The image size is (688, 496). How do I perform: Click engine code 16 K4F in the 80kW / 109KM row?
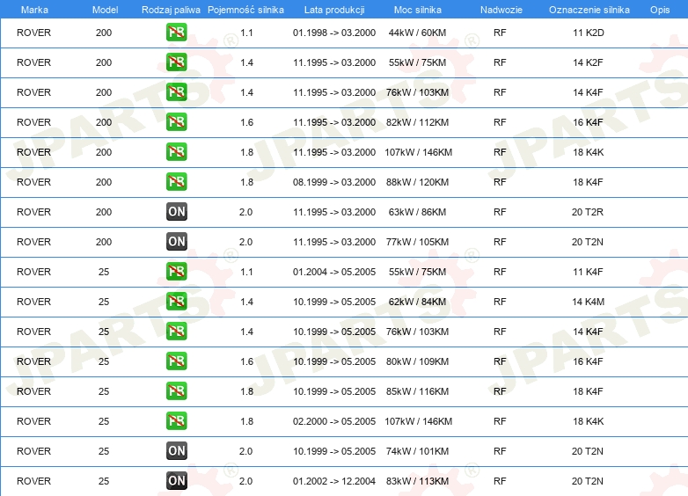point(588,361)
